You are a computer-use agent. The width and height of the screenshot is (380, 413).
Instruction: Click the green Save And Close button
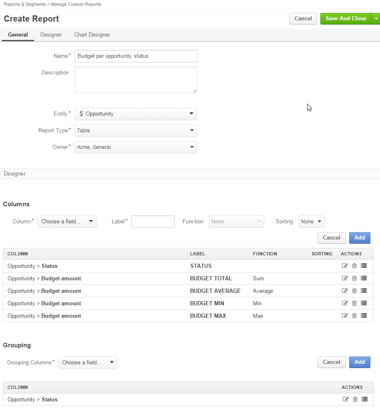(x=346, y=19)
